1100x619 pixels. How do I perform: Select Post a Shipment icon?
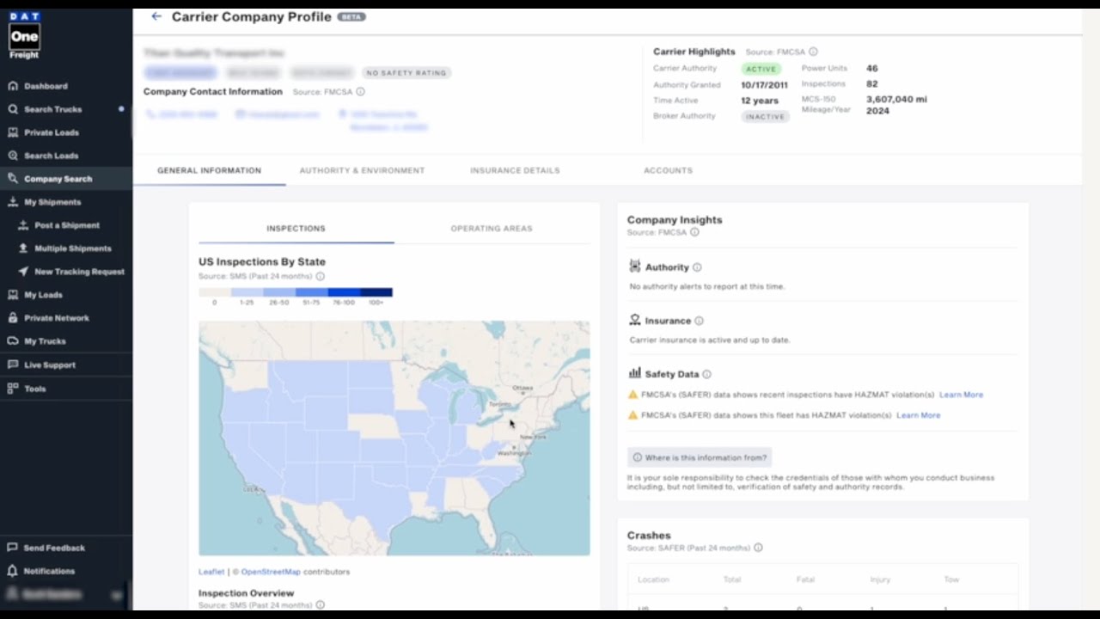click(x=24, y=225)
